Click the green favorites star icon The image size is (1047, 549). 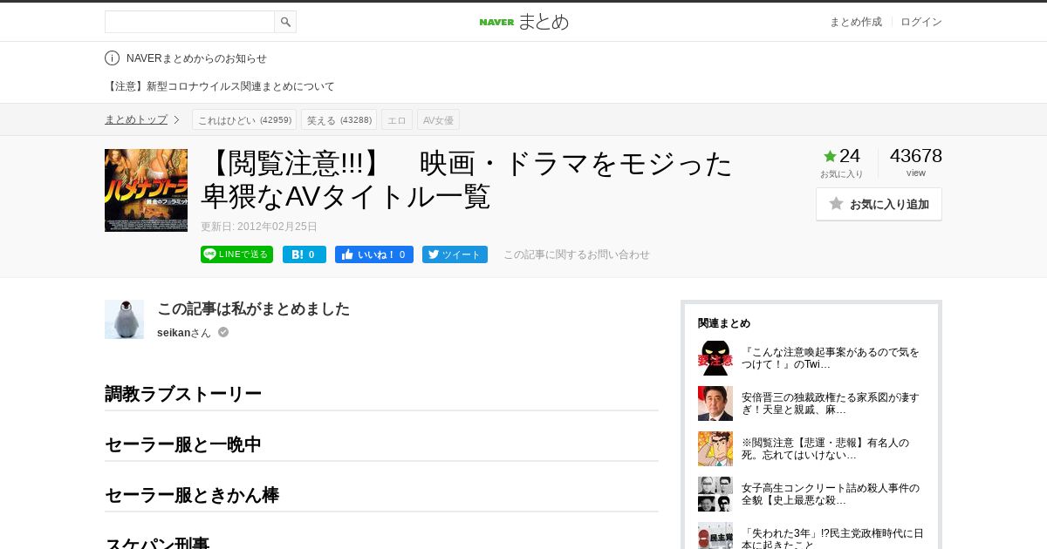pyautogui.click(x=830, y=156)
